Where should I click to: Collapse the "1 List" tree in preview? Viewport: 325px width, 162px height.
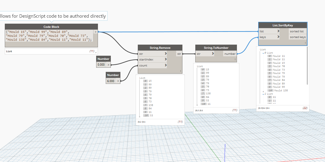[x=263, y=94]
